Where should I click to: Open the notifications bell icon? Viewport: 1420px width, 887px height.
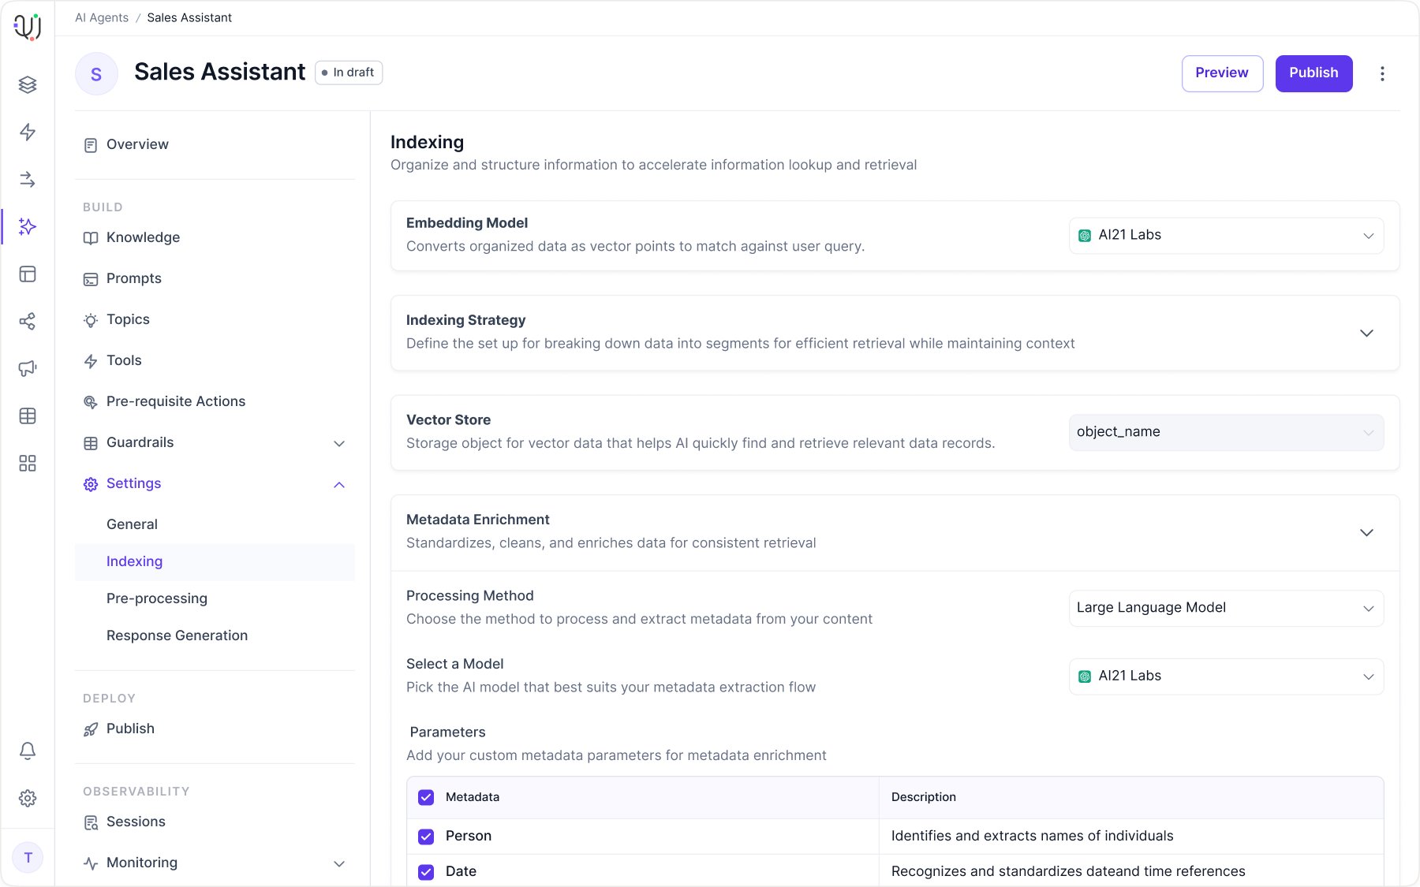28,751
